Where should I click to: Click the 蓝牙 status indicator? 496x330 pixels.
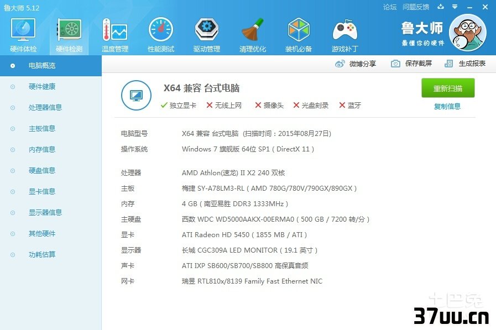[x=350, y=105]
